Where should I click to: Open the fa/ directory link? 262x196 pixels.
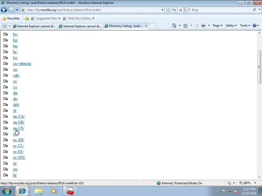15,175
